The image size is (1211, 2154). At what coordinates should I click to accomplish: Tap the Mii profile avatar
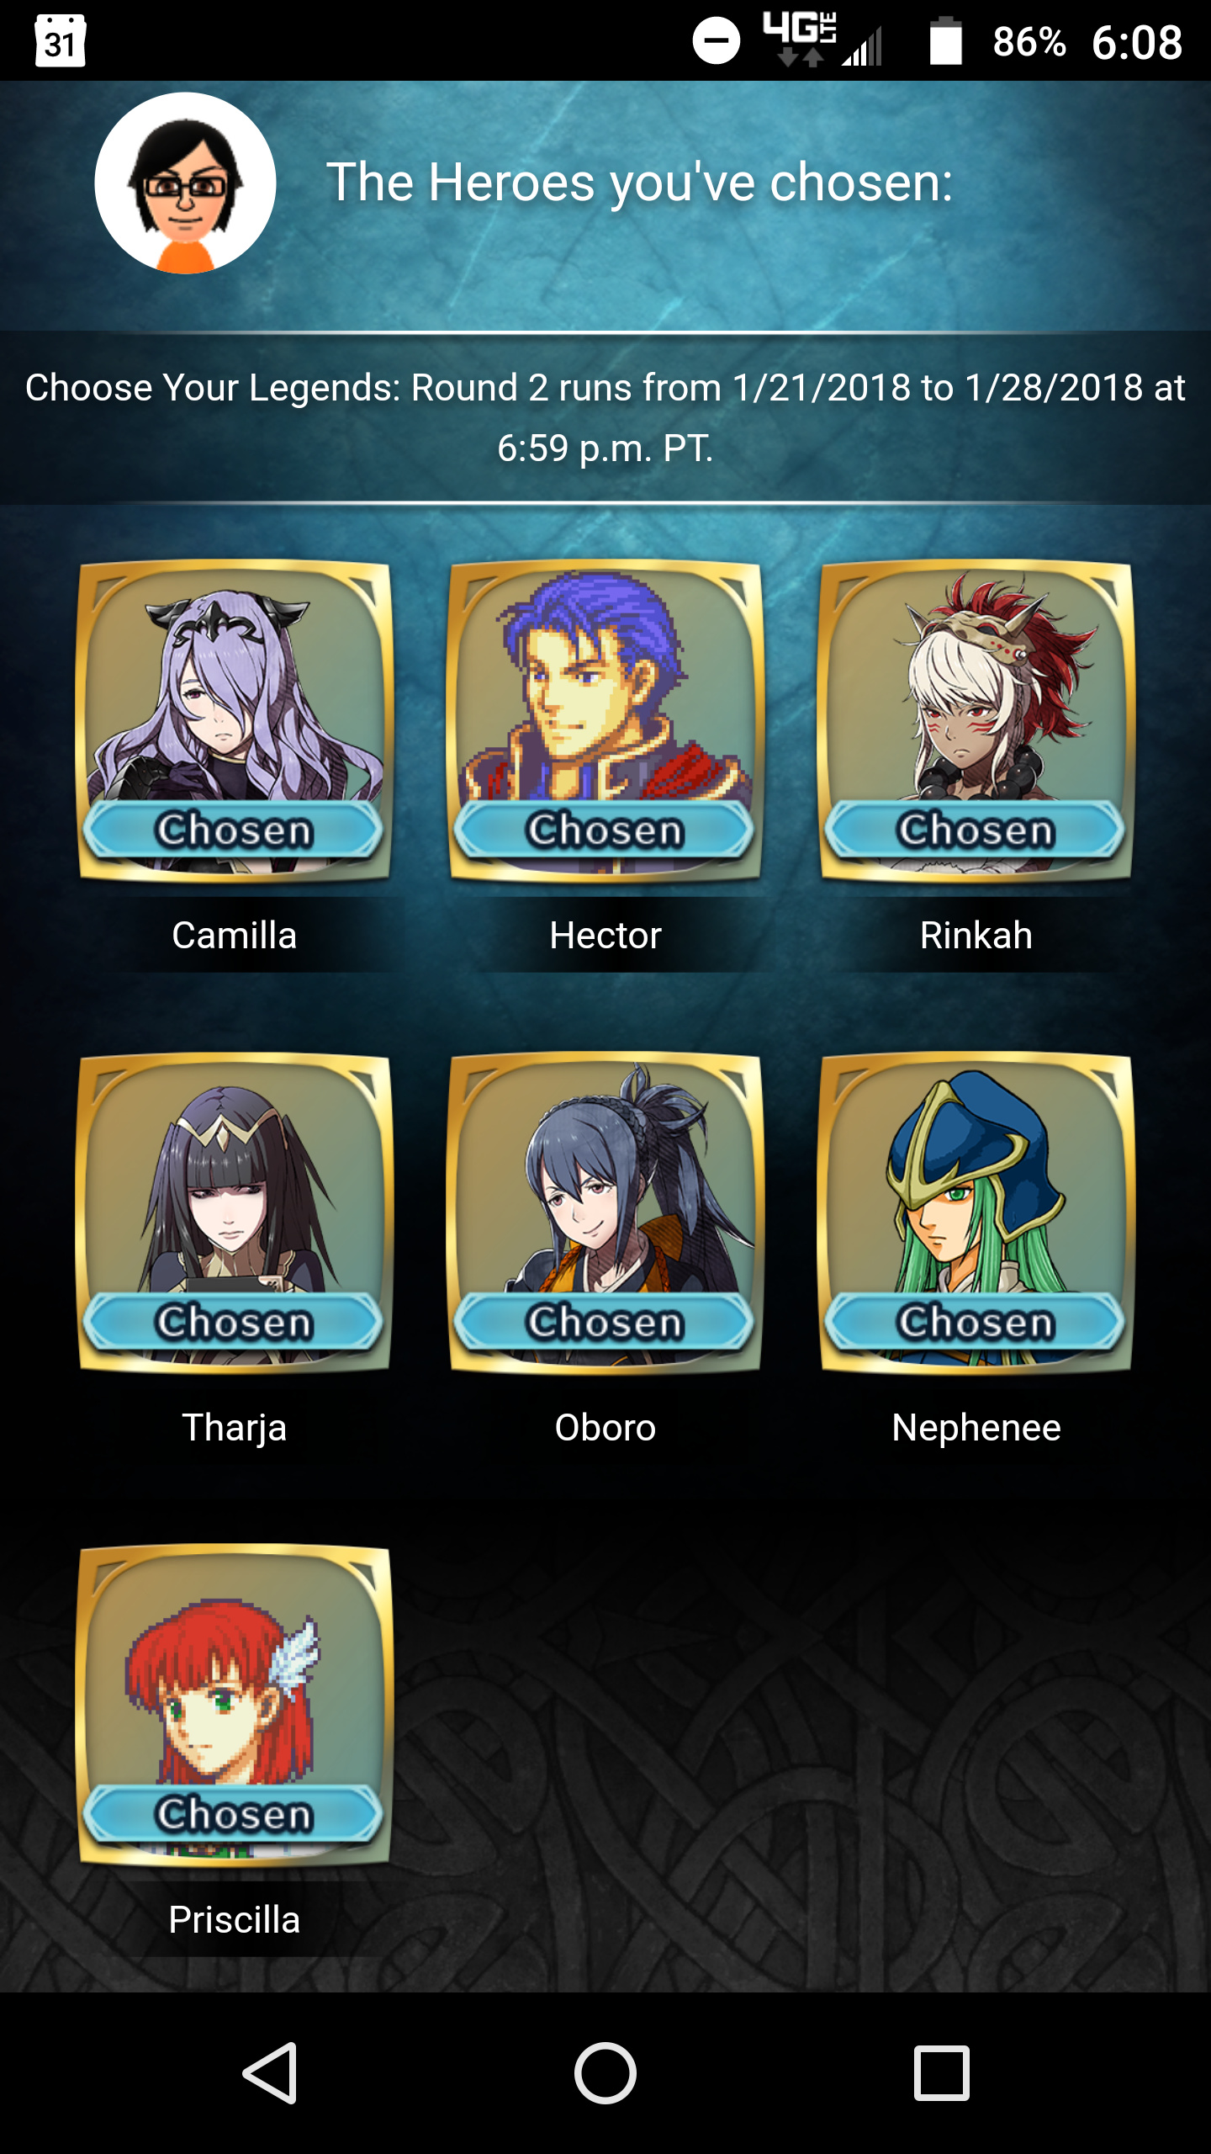(x=185, y=183)
